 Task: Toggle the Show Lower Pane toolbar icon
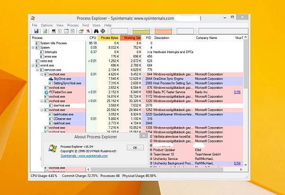(66, 31)
